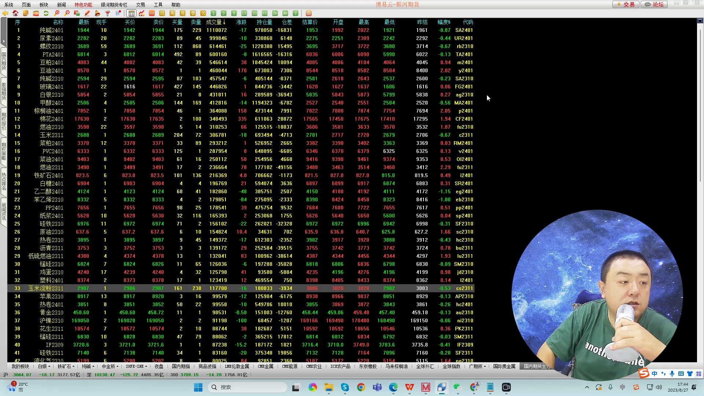Click the 论坛 forum button
Image resolution: width=704 pixels, height=396 pixels.
[655, 4]
